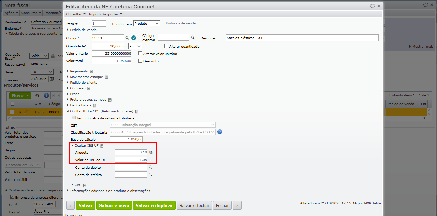Screen dimensions: 437x216
Task: Open comments bubble in Editar item dialog title
Action: click(372, 6)
